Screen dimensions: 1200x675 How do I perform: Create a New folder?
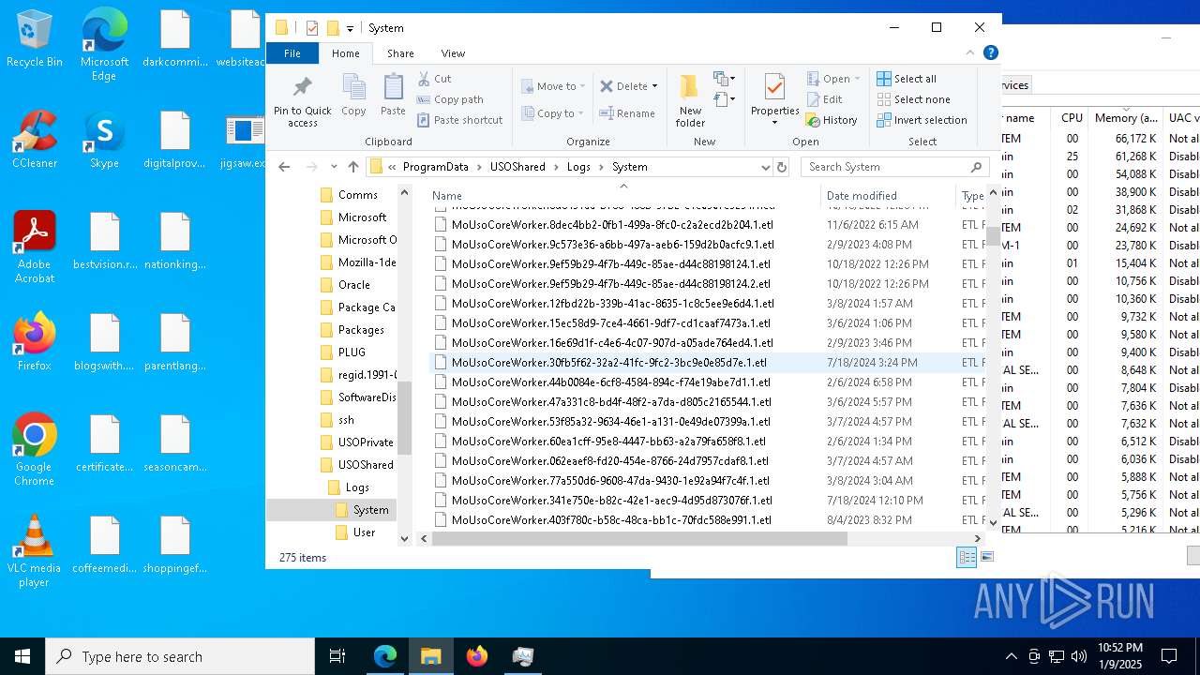click(690, 101)
